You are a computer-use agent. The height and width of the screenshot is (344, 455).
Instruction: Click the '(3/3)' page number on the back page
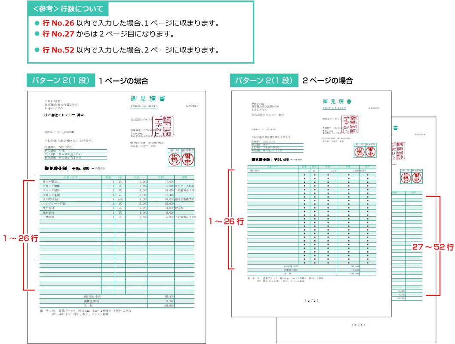click(358, 325)
